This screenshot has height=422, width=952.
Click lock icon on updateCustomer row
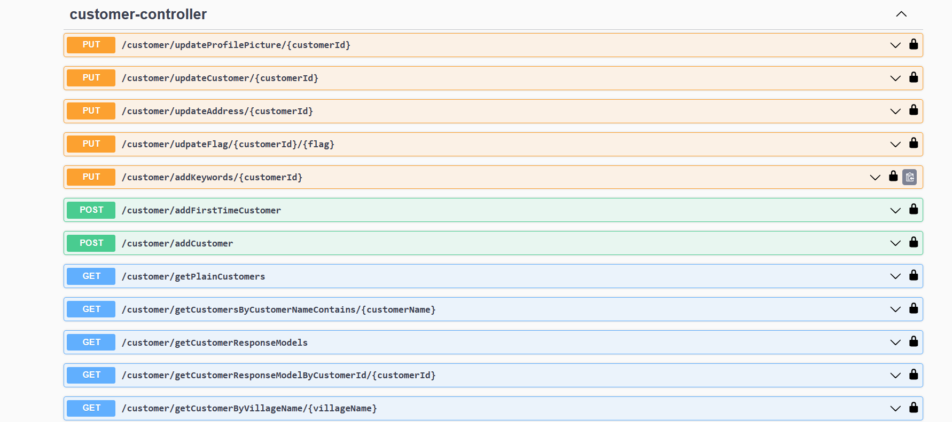point(914,77)
